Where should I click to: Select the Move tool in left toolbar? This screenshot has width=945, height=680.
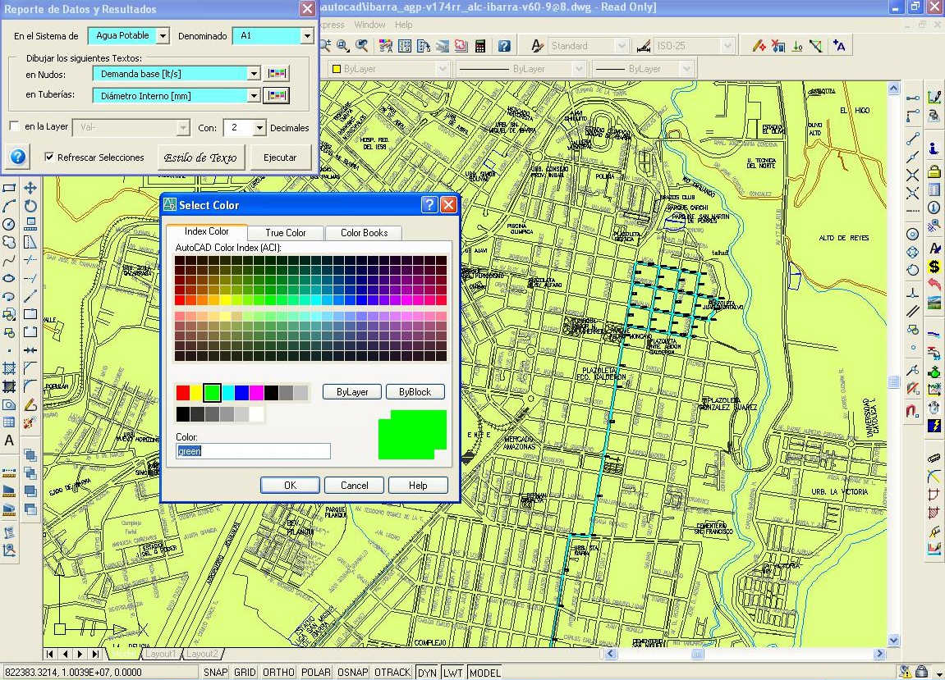click(x=30, y=188)
